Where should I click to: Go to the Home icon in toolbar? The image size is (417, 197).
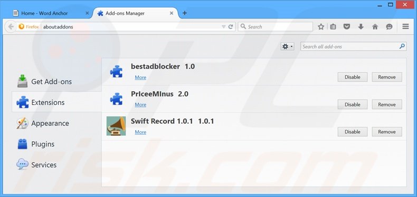tap(375, 26)
